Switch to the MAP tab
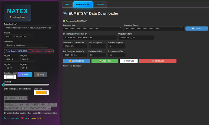This screenshot has height=125, width=209. tap(67, 5)
